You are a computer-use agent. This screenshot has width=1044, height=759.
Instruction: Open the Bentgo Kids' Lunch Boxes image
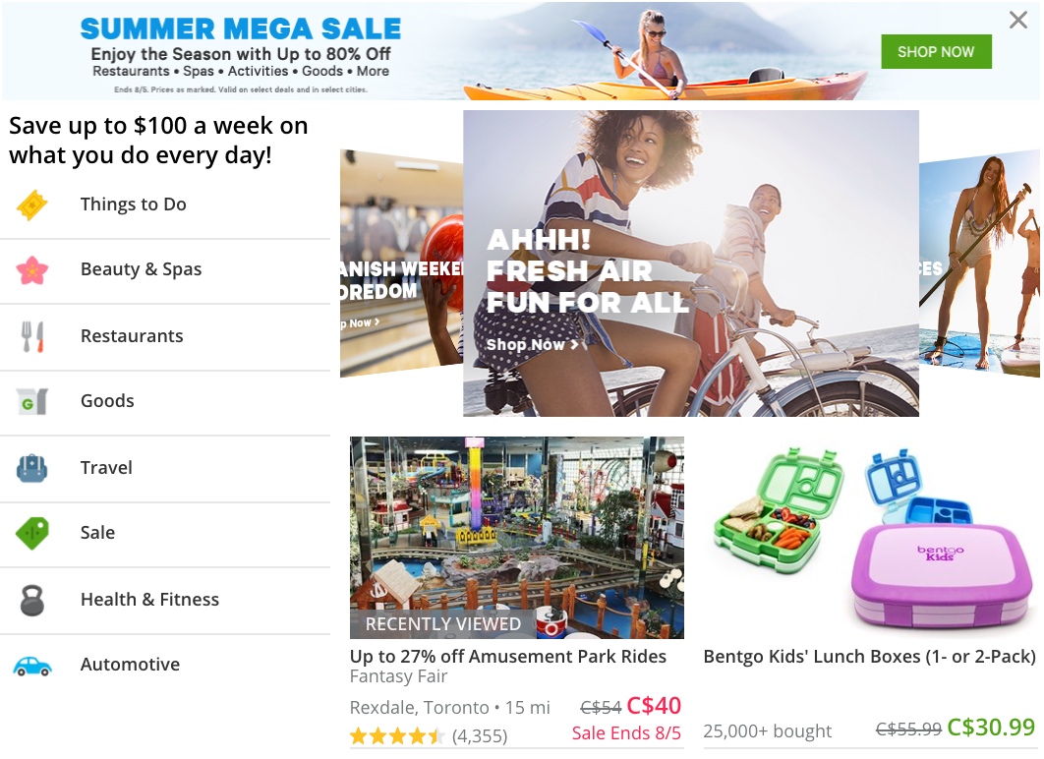coord(870,537)
